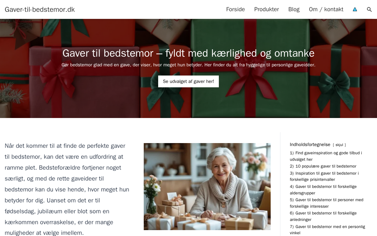Screen dimensions: 377x236
Task: Open 'personer med forskellige interesser' link
Action: [327, 203]
